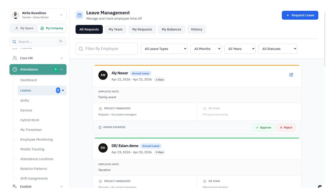Click the name Aly Nawar
332x194 pixels.
click(x=120, y=73)
